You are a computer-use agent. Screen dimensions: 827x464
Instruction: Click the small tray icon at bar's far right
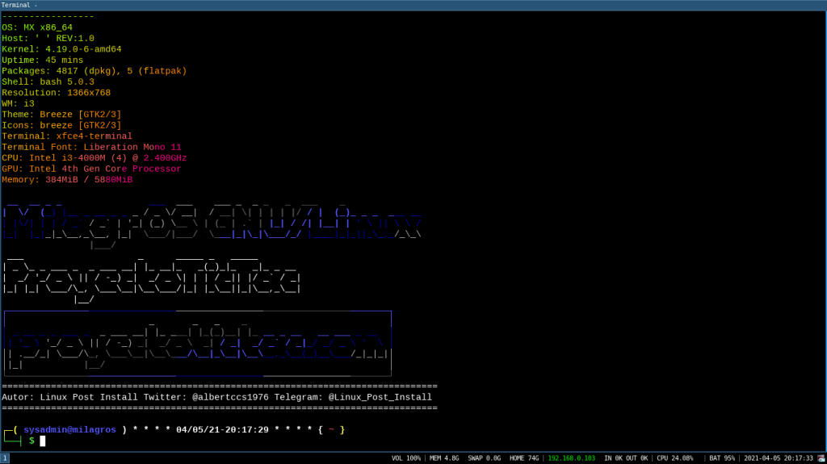pos(821,458)
